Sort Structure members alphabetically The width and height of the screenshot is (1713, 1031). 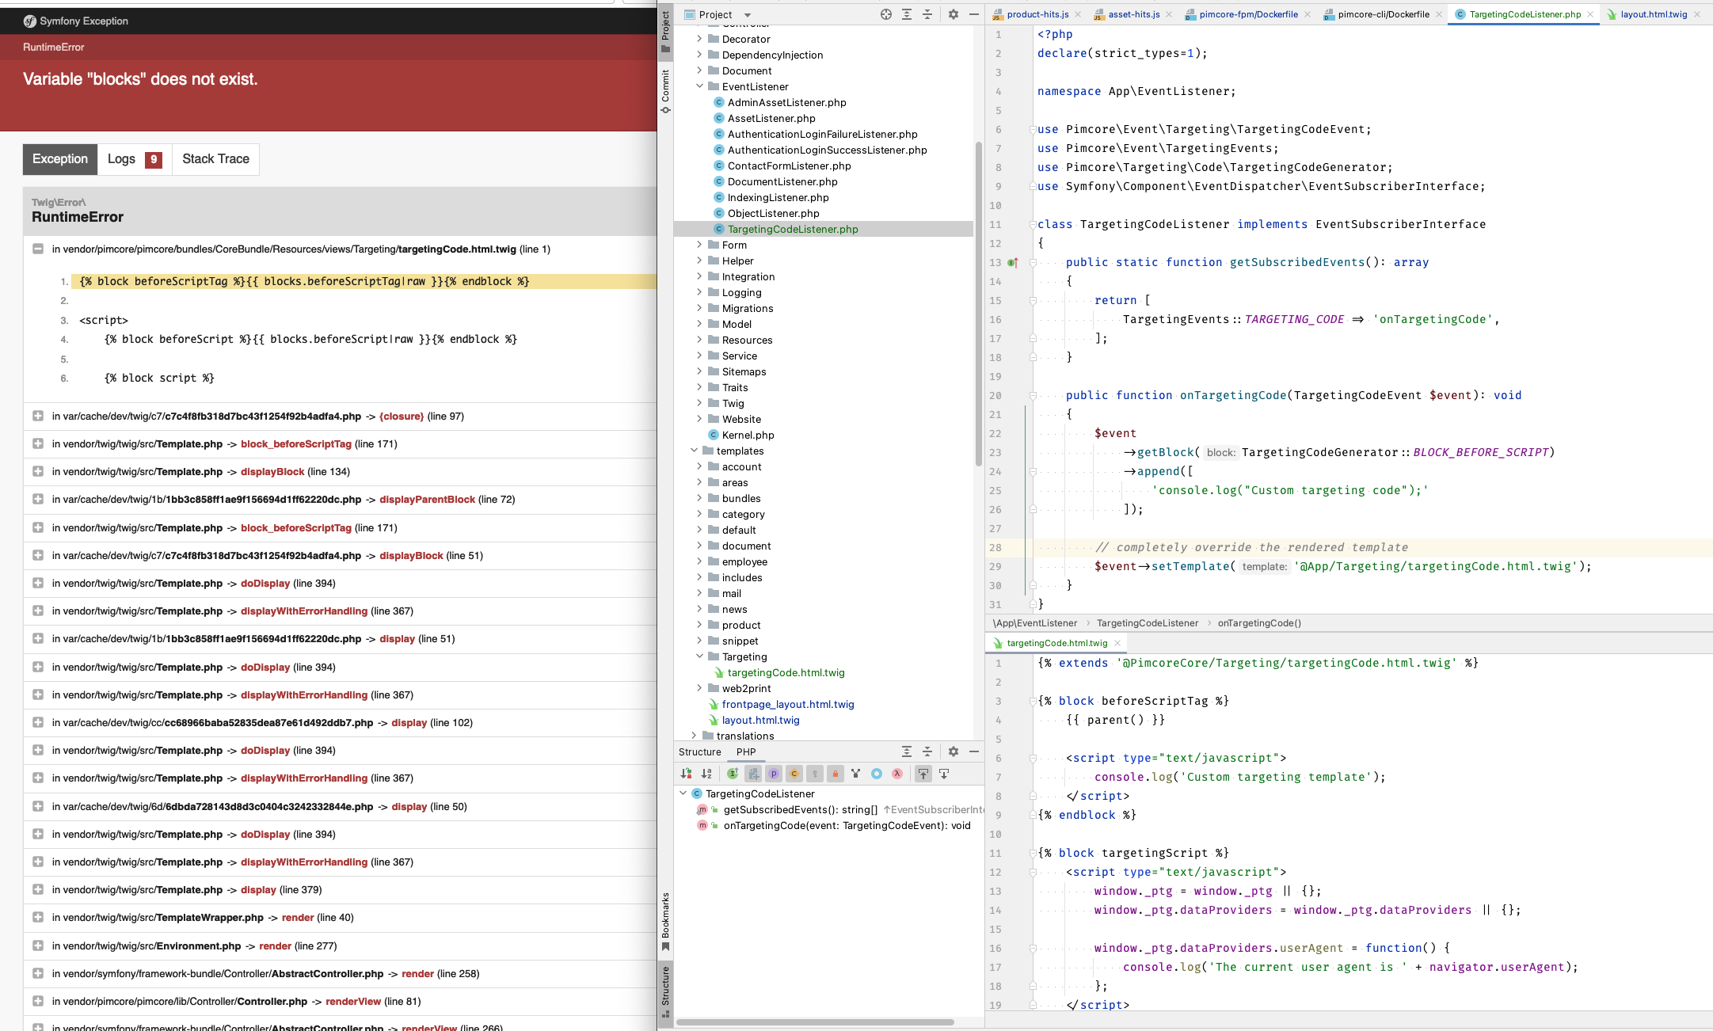(x=707, y=774)
